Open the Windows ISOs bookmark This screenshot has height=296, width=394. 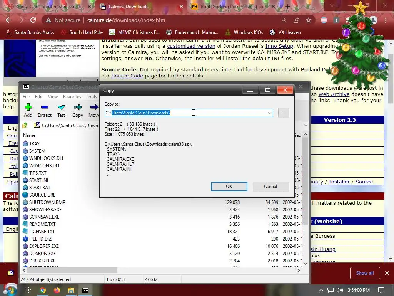244,32
